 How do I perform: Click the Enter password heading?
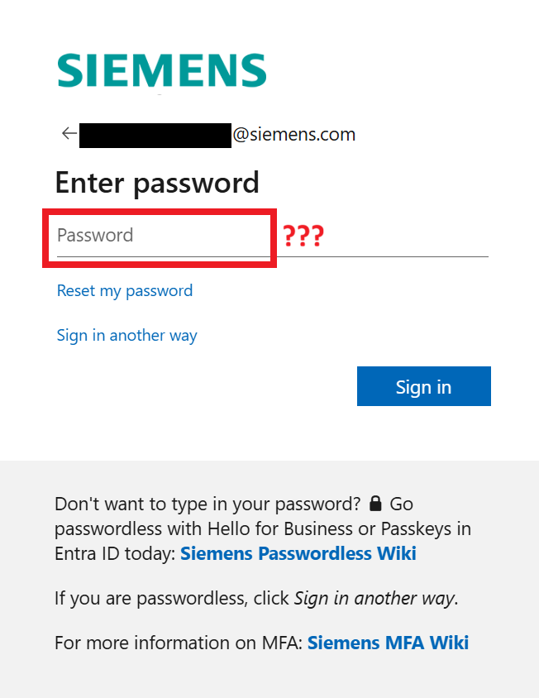pyautogui.click(x=157, y=183)
